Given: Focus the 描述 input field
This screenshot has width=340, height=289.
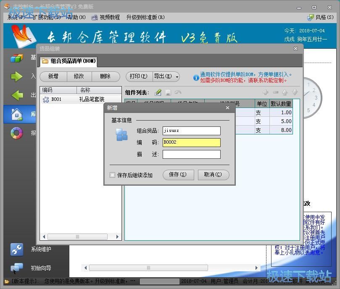Looking at the screenshot, I should [192, 154].
